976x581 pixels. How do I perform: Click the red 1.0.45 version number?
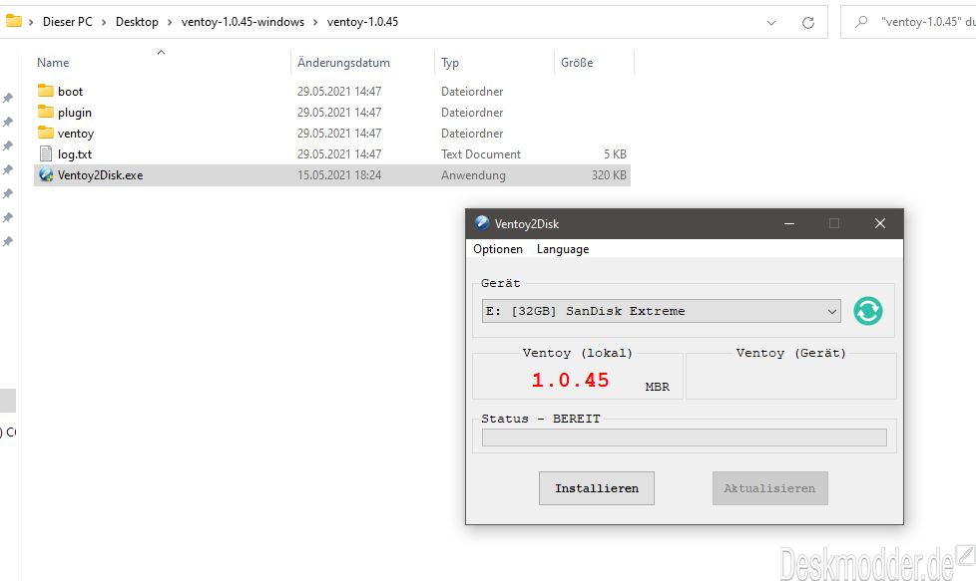(x=570, y=380)
